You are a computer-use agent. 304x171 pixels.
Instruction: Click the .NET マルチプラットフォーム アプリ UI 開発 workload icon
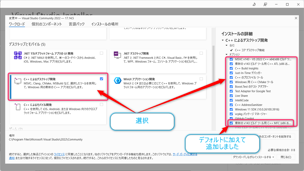tap(18, 55)
